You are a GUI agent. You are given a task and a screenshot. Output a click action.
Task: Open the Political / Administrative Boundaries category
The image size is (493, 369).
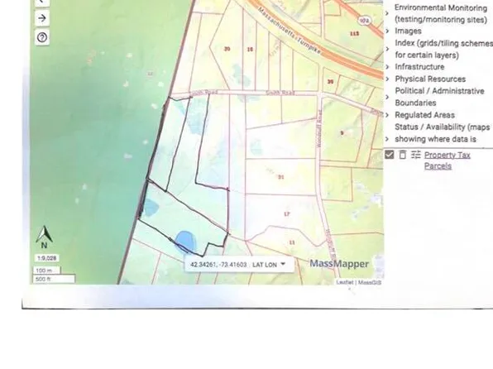(x=439, y=97)
